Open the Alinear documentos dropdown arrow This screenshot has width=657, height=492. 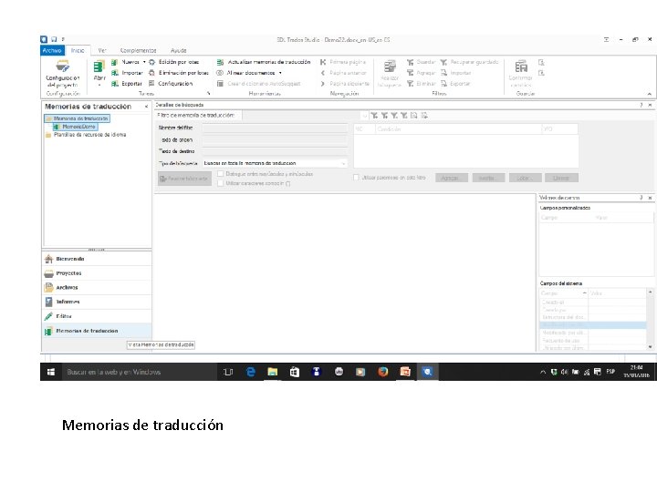click(x=280, y=73)
